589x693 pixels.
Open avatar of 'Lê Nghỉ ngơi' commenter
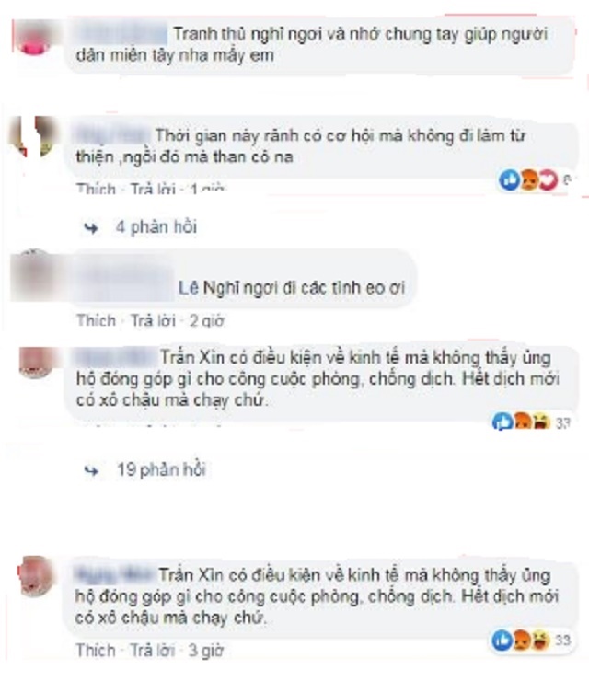click(x=33, y=275)
